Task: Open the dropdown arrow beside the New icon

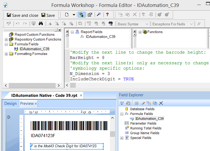Action: point(74,15)
